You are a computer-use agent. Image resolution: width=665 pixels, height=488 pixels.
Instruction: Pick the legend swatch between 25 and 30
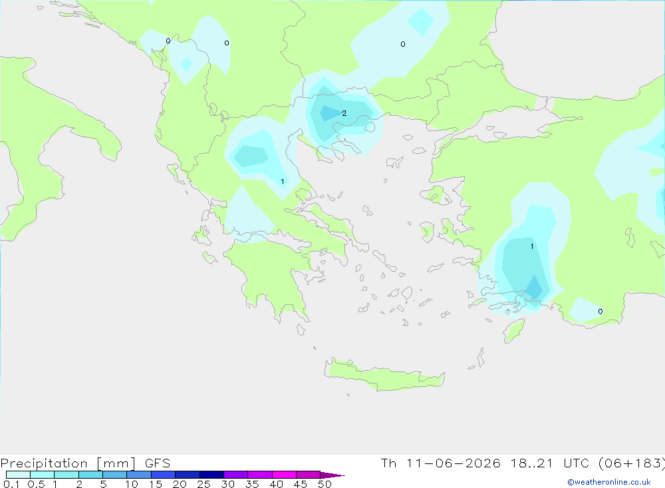click(211, 475)
